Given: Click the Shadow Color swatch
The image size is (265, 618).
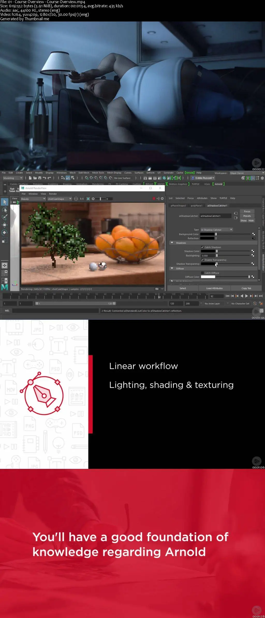Looking at the screenshot, I should pyautogui.click(x=208, y=251).
